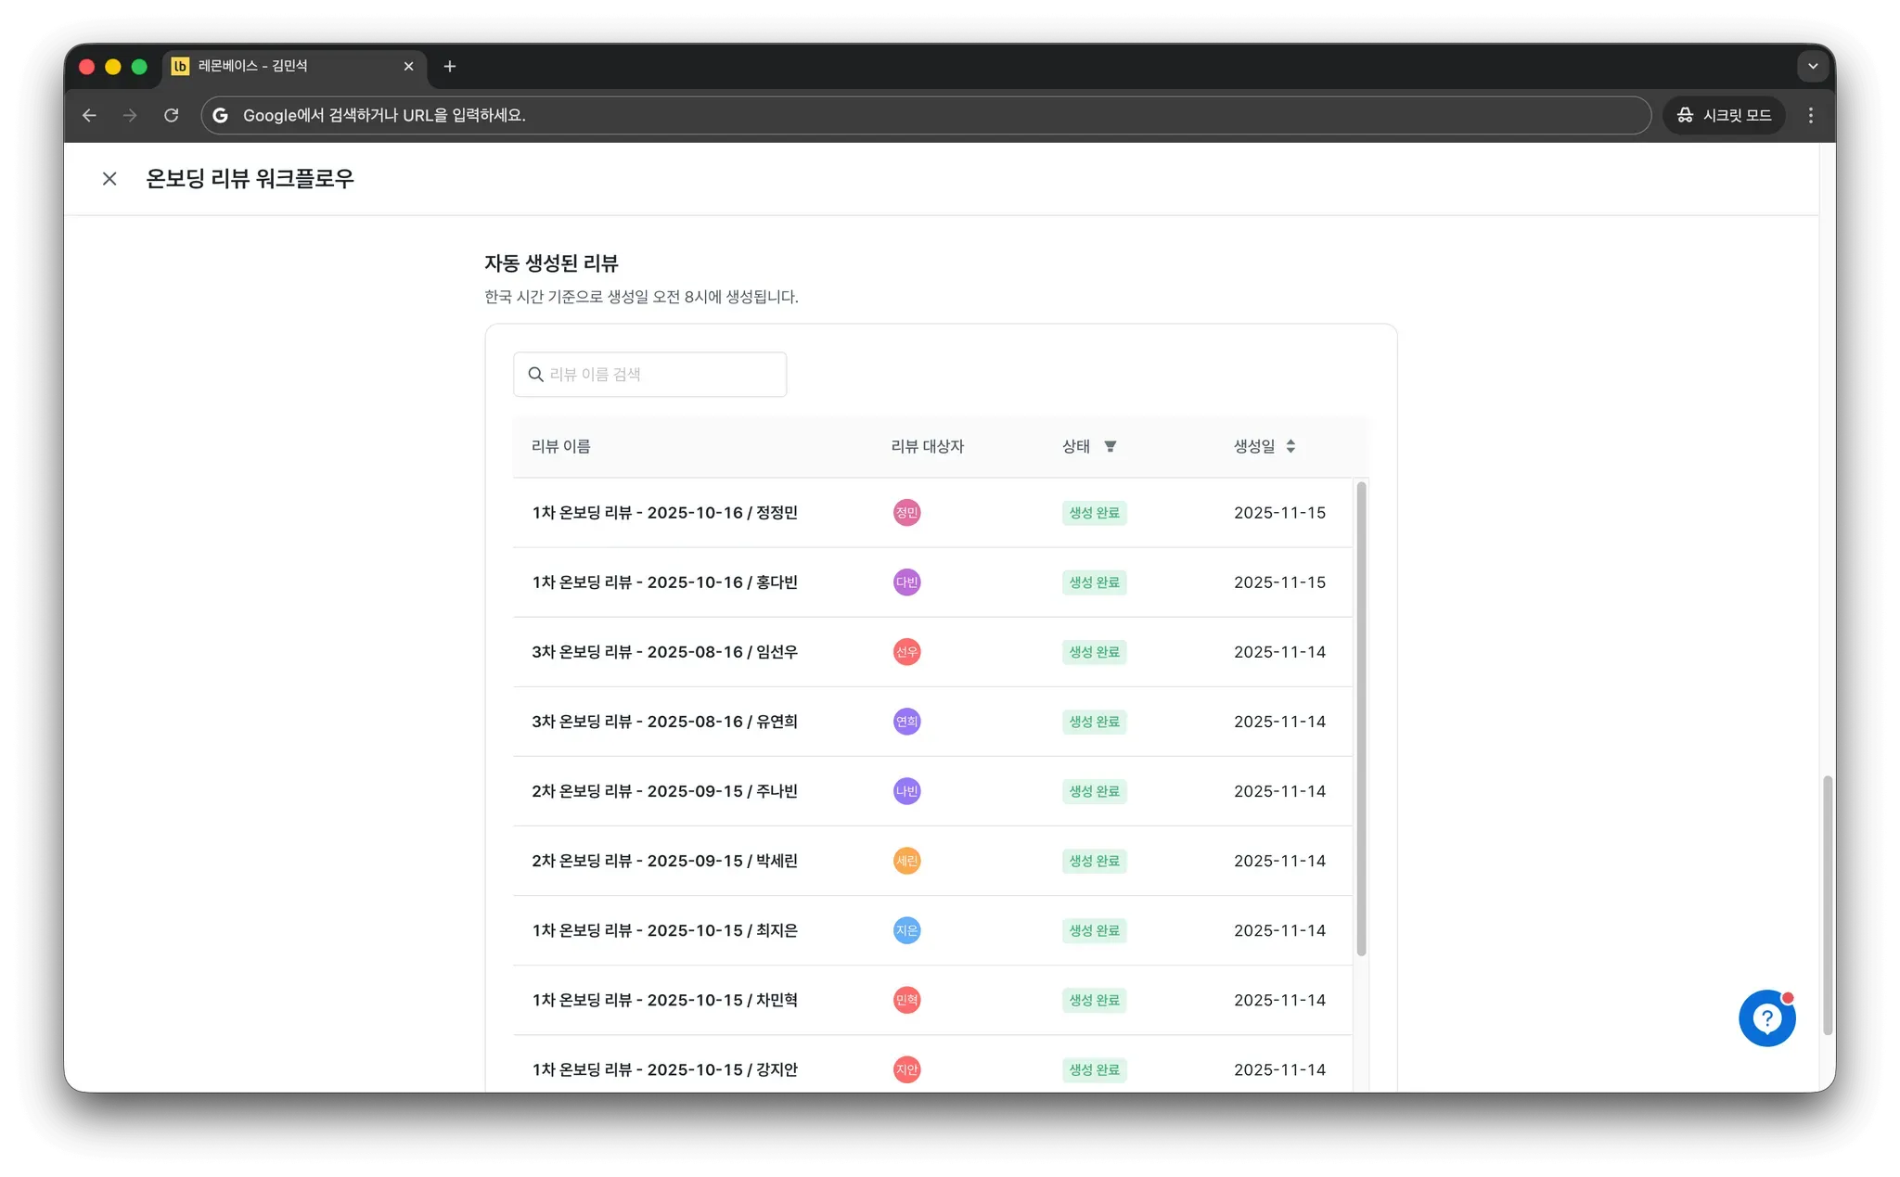The width and height of the screenshot is (1900, 1177).
Task: Open 1차 온보딩 리뷰 - 2025-10-15 / 강지안
Action: (664, 1069)
